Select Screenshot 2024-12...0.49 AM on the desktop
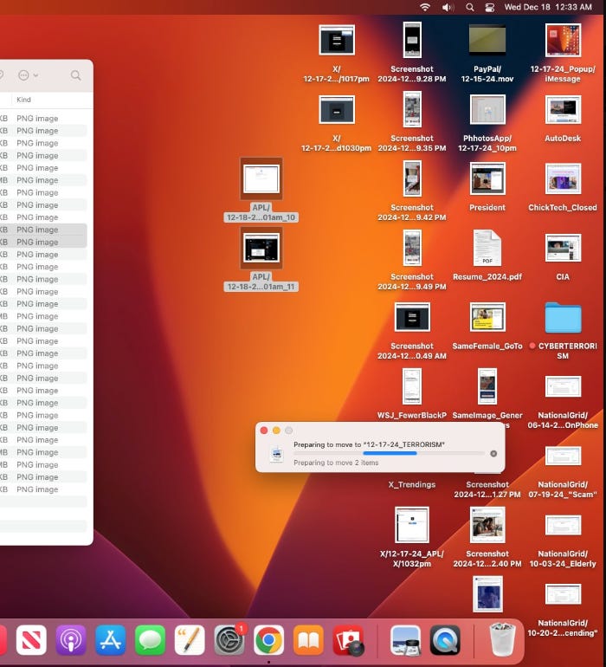Screen dimensions: 606x667 pos(412,317)
